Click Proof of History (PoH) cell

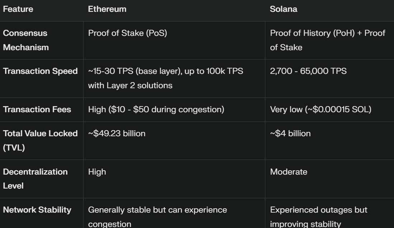[328, 40]
